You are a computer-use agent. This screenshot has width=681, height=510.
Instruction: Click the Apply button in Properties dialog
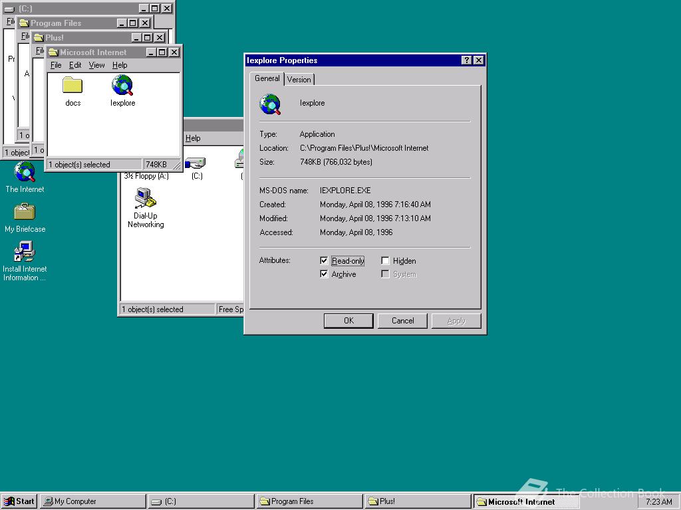pyautogui.click(x=456, y=321)
